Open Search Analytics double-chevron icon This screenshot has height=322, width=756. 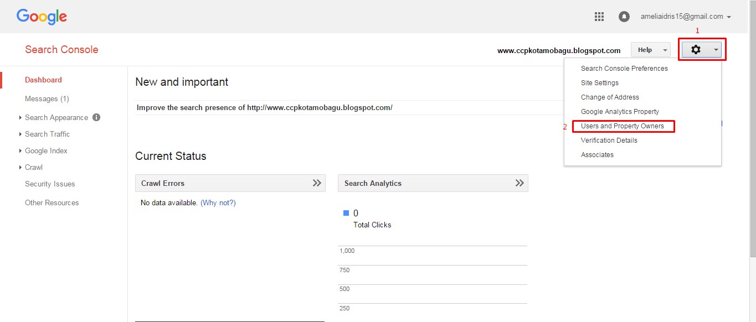(520, 183)
